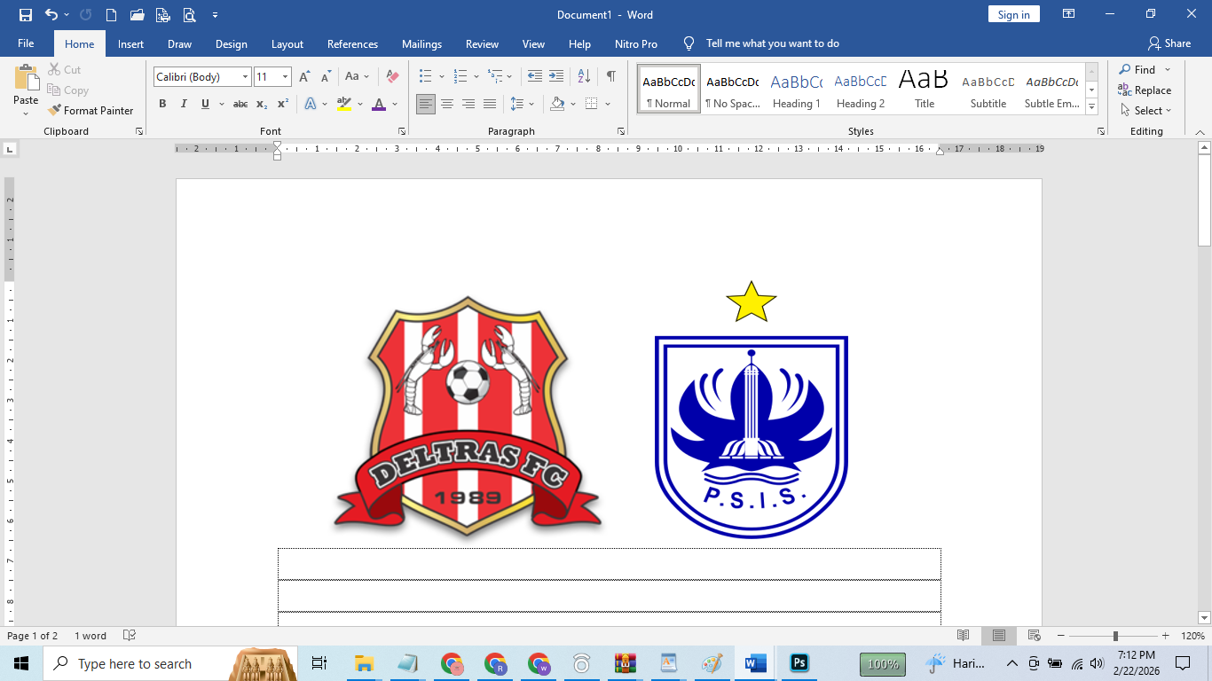Align text to the right
The height and width of the screenshot is (681, 1212).
pos(468,104)
